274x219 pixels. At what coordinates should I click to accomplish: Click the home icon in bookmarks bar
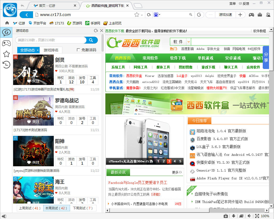[x=7, y=23]
